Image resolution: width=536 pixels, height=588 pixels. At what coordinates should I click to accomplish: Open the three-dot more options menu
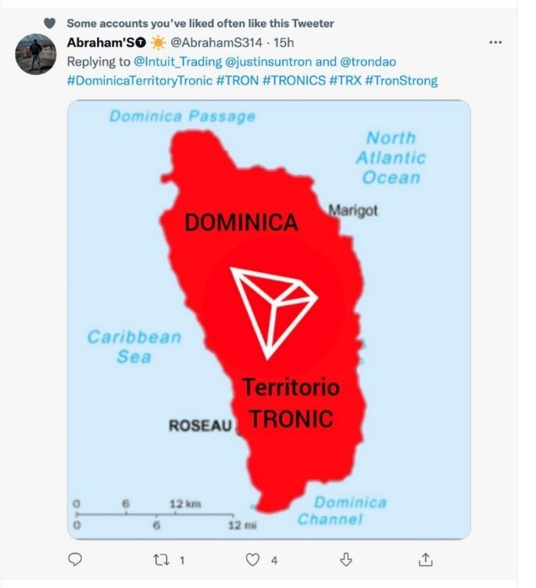point(495,42)
